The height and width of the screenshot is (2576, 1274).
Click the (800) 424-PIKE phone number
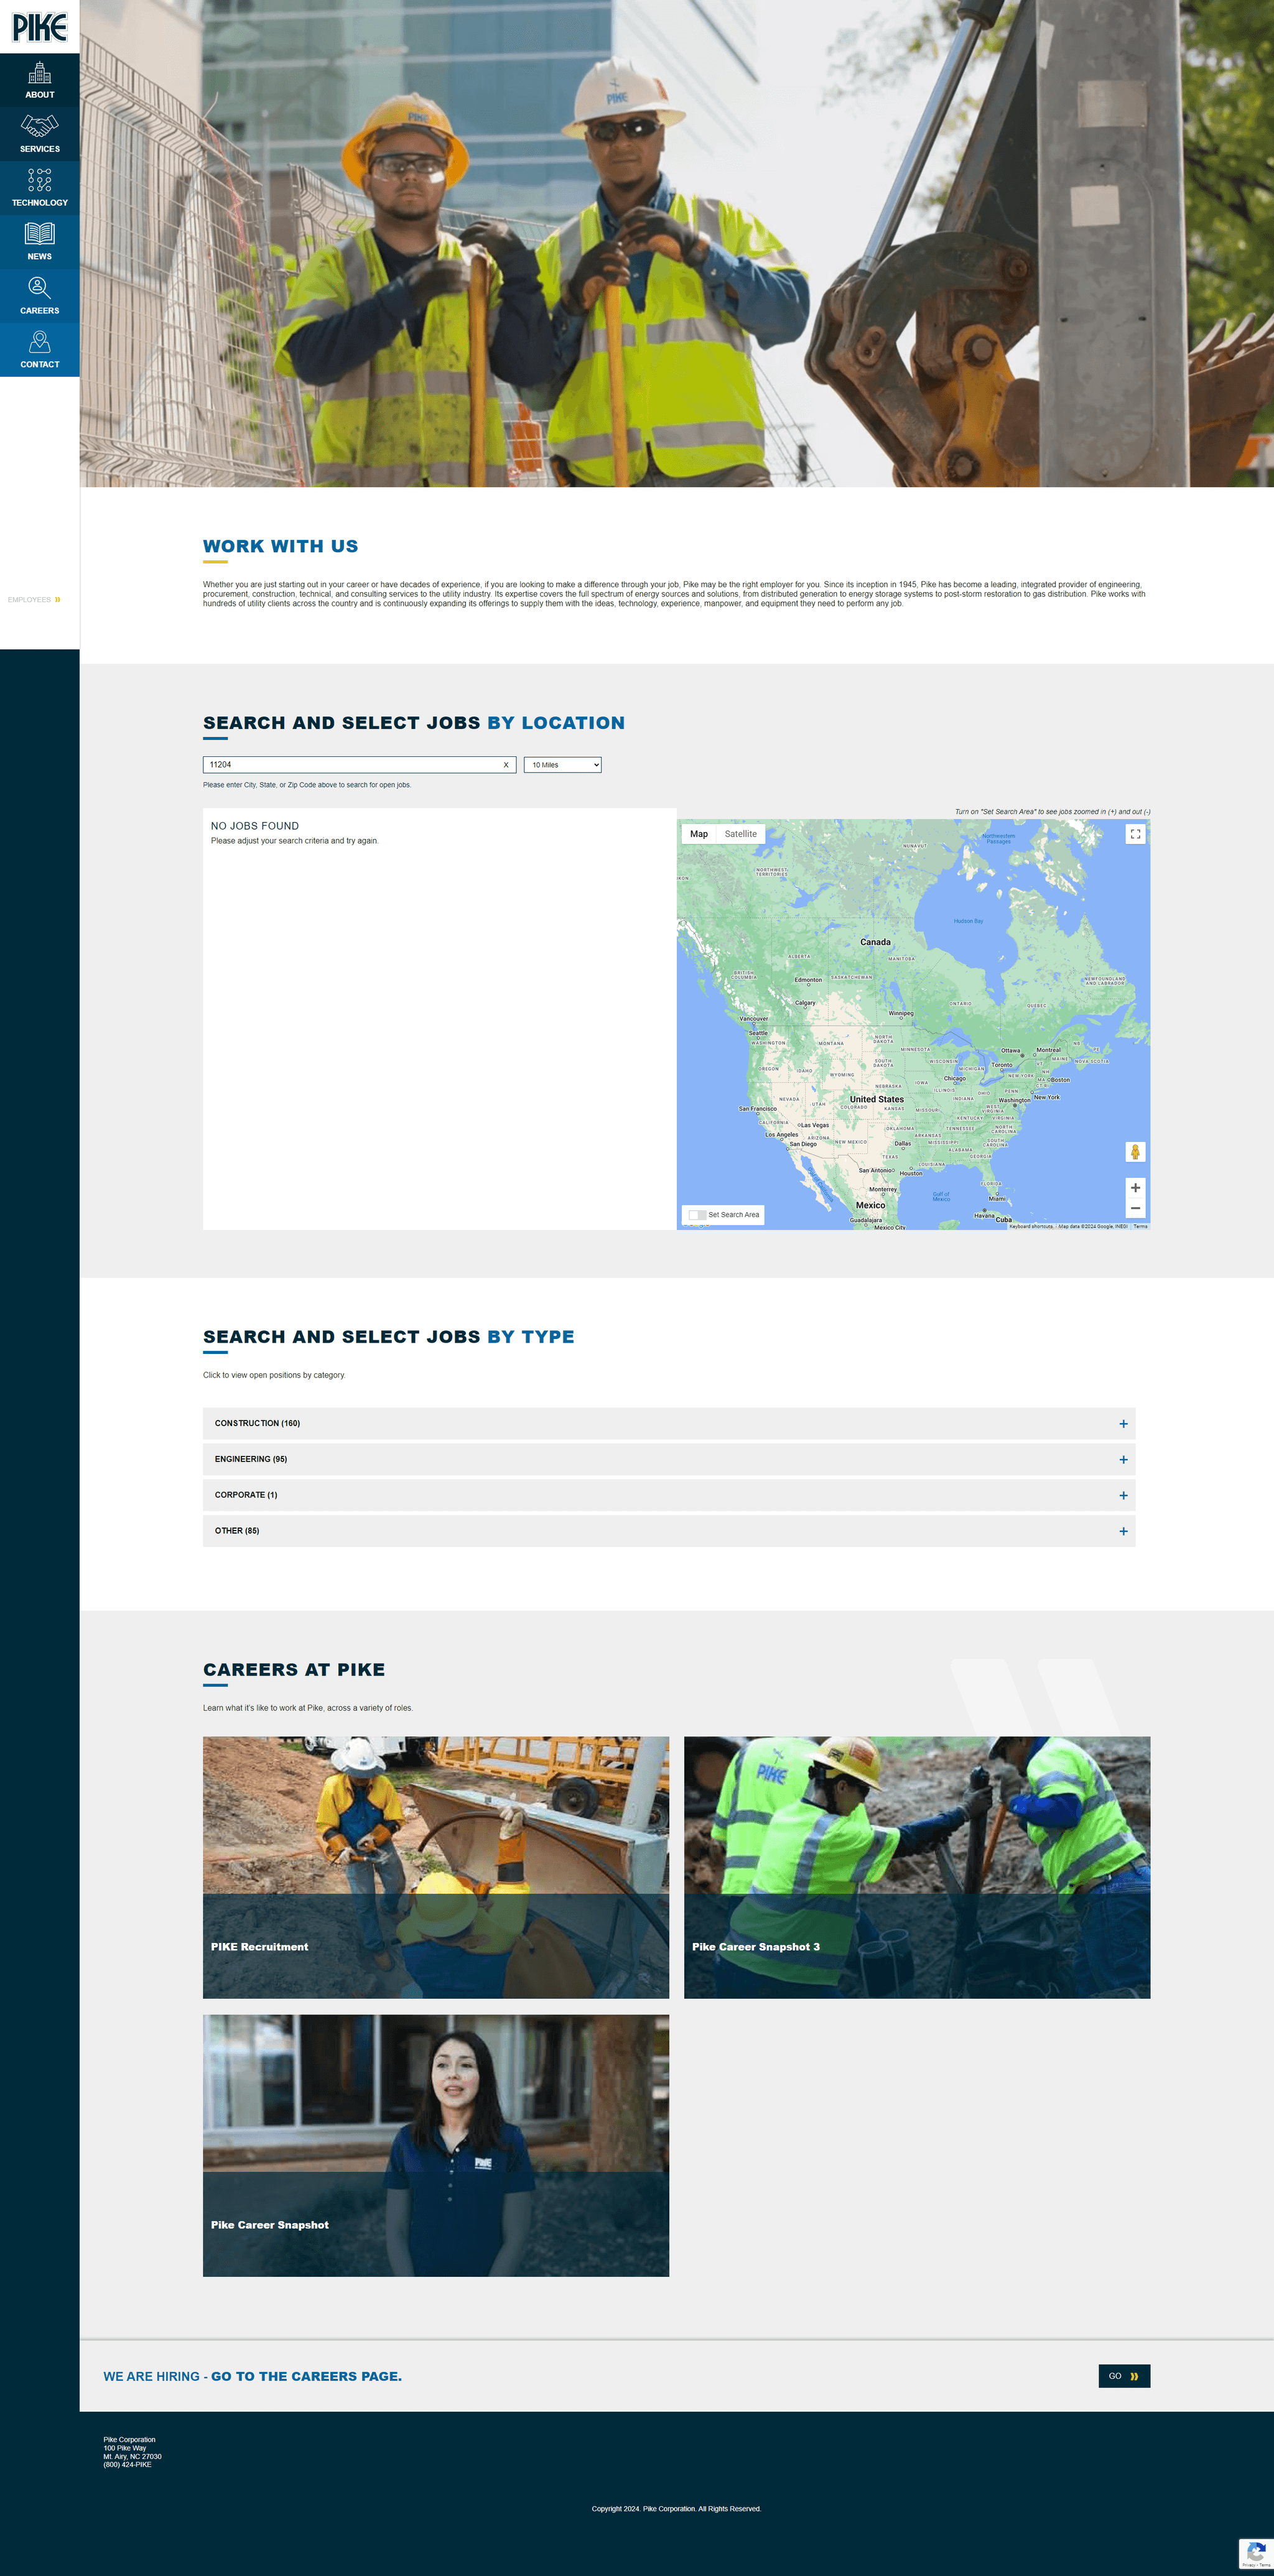point(127,2465)
